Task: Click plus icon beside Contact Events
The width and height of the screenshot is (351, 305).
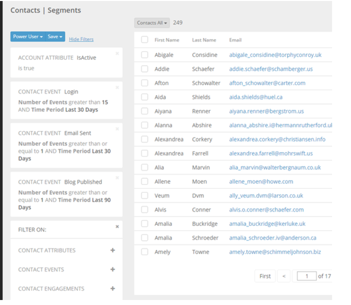Action: pos(113,270)
